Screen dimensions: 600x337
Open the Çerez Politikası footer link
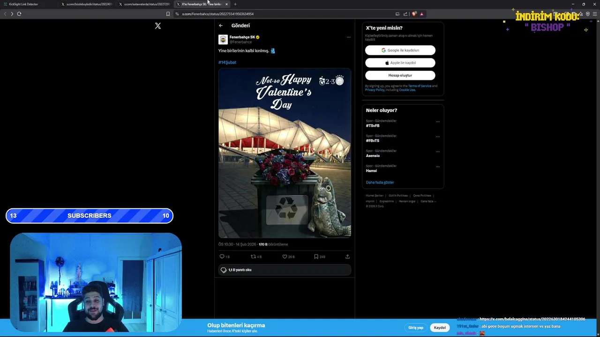pyautogui.click(x=422, y=196)
